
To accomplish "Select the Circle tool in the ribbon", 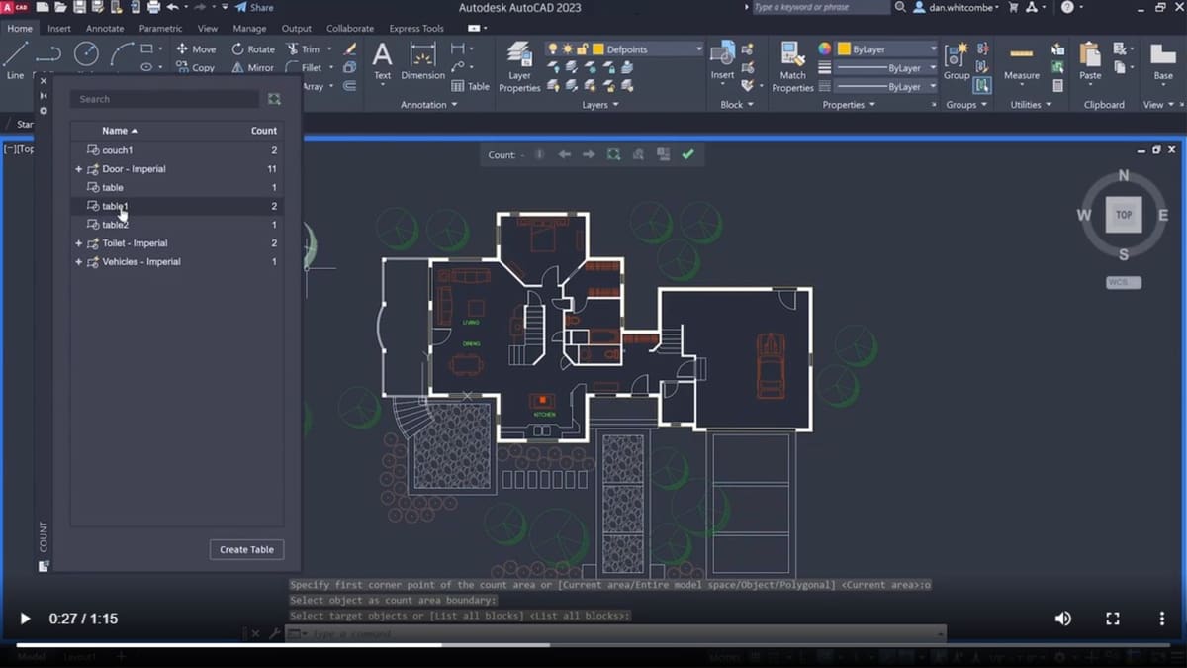I will 86,52.
